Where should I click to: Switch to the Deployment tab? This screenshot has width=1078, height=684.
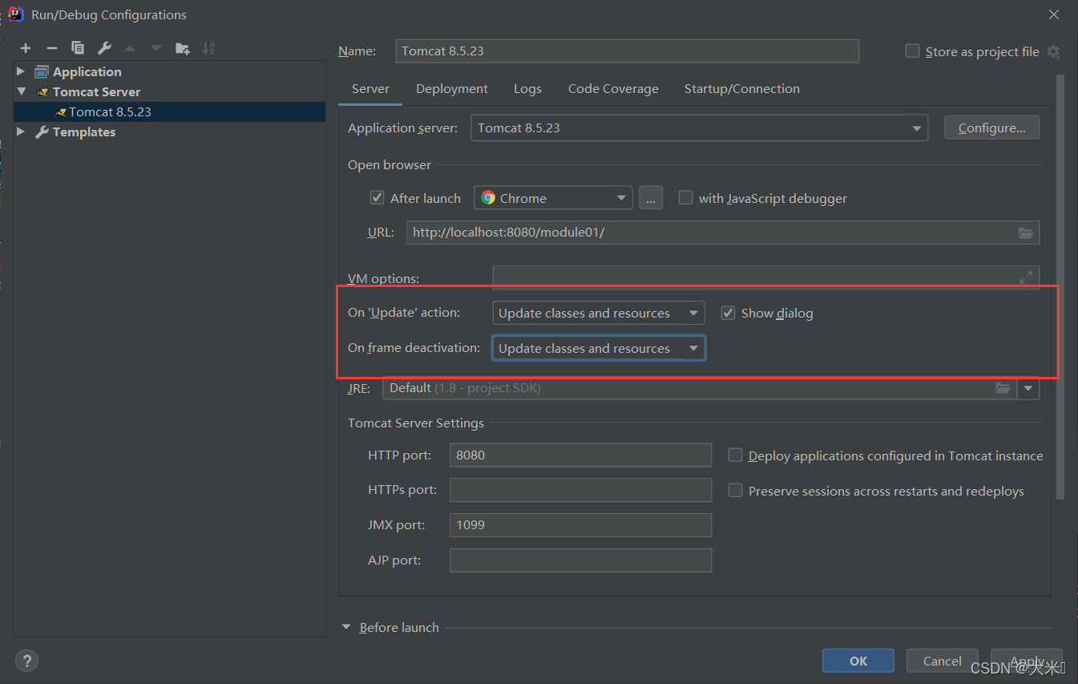pyautogui.click(x=452, y=89)
